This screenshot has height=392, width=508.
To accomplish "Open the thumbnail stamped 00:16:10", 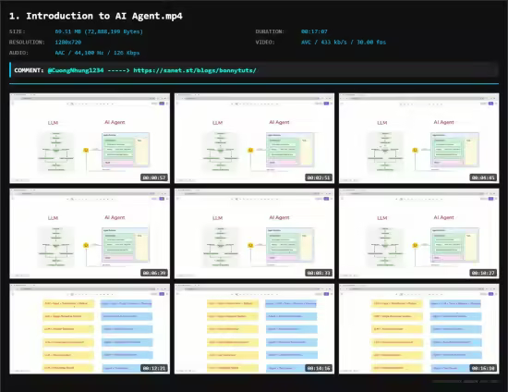I will click(x=419, y=329).
